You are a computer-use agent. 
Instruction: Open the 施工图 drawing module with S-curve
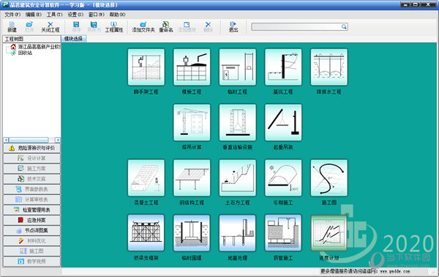(329, 178)
